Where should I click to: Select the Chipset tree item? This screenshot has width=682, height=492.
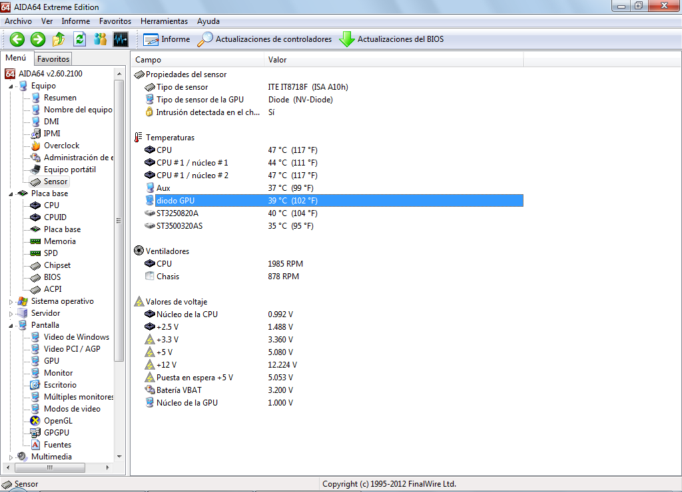pyautogui.click(x=57, y=265)
